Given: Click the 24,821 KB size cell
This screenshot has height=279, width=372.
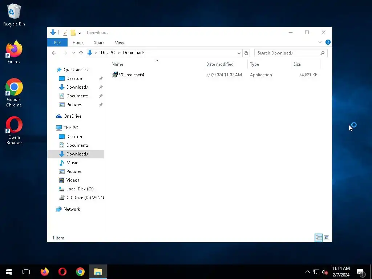Looking at the screenshot, I should 308,75.
